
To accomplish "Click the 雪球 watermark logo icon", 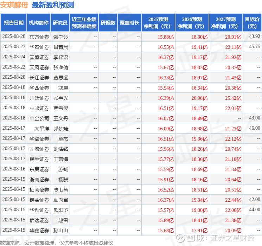I will point(181,238).
